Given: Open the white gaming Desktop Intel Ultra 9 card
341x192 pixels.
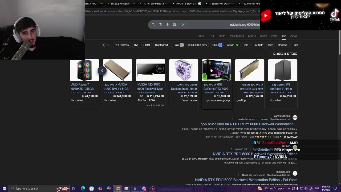Looking at the screenshot, I should point(184,84).
